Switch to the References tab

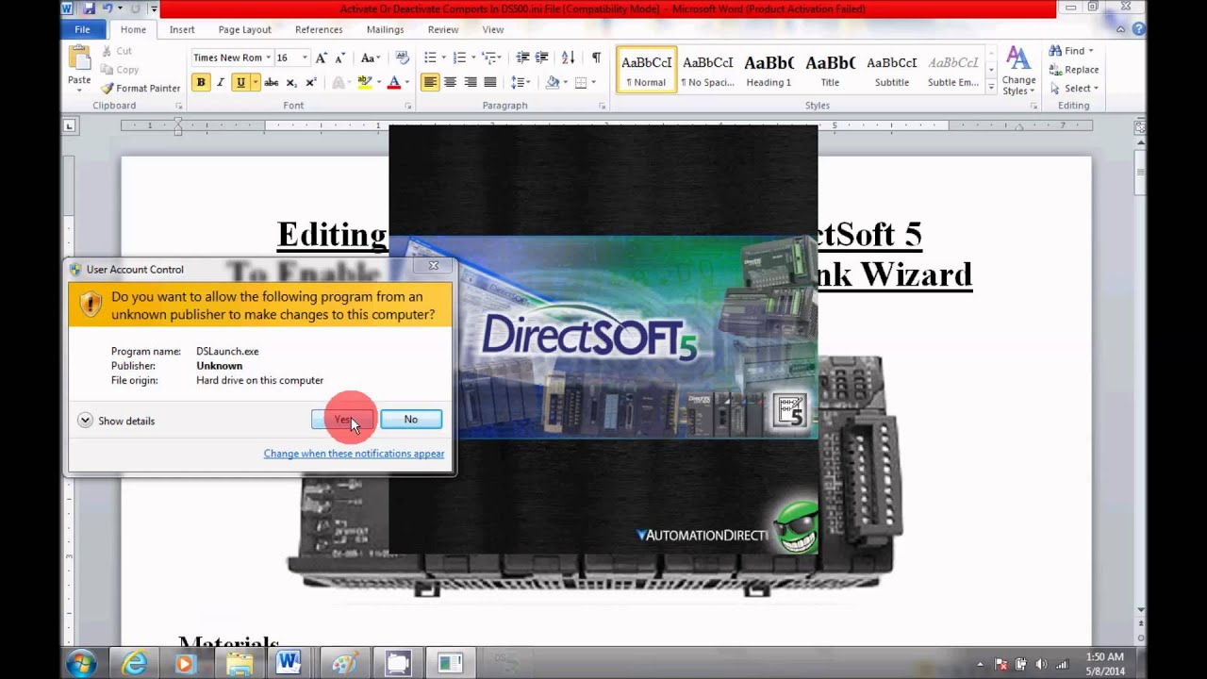tap(319, 29)
